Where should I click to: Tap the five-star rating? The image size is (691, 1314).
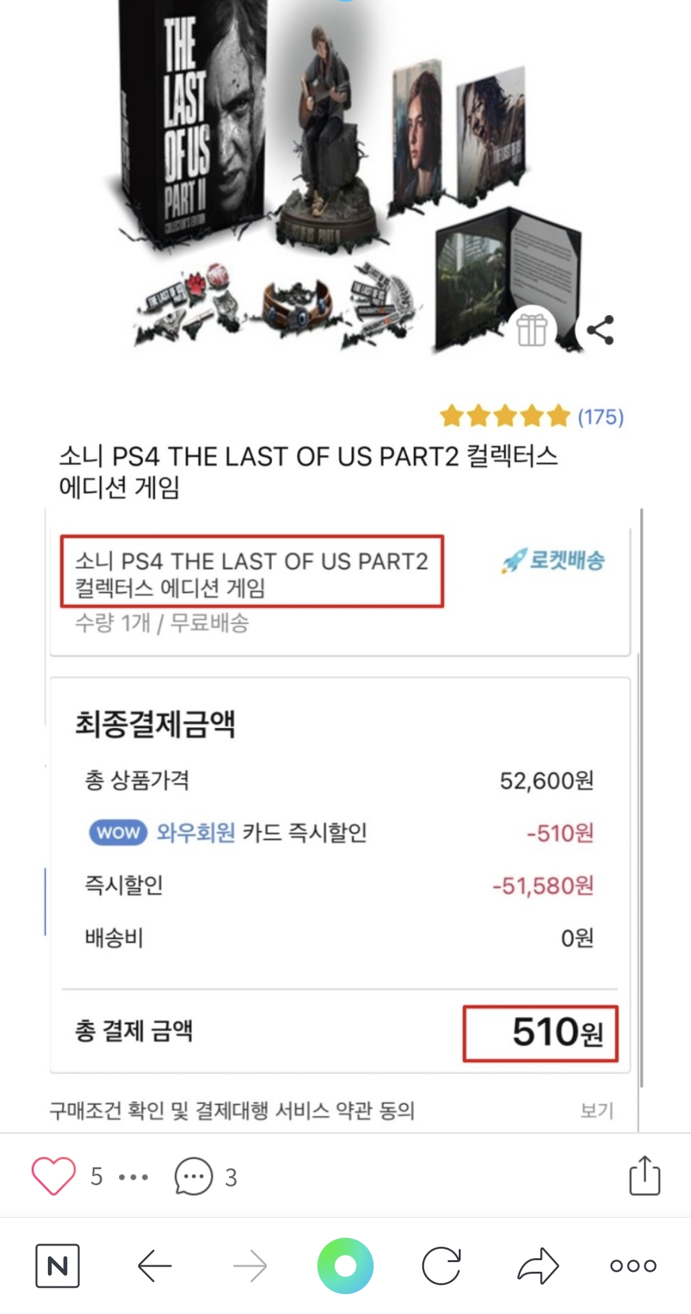tap(505, 416)
